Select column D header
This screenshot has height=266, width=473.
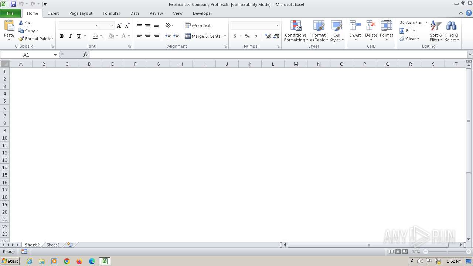pos(89,64)
